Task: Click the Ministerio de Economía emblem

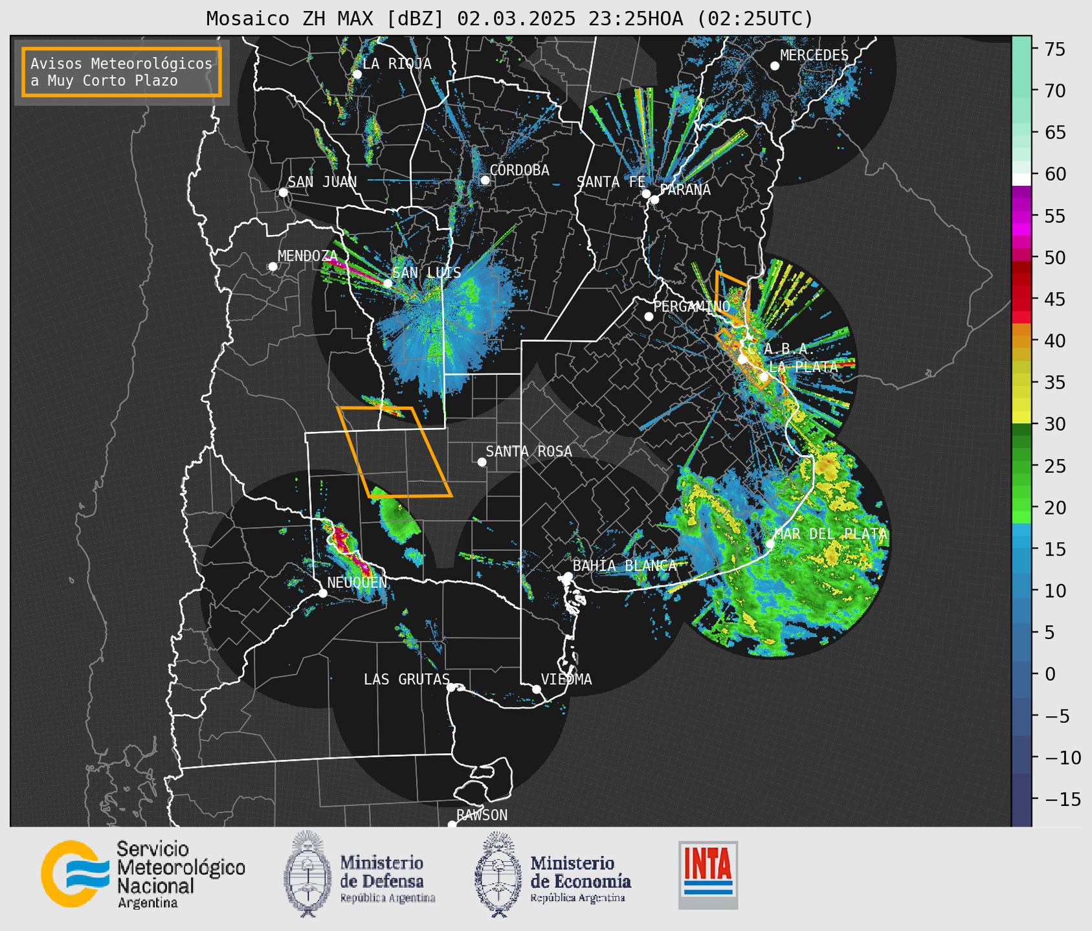Action: click(498, 874)
